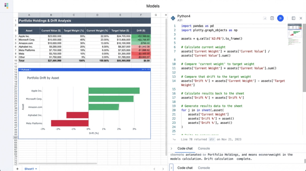
Task: Click the 'str' return type badge
Action: (x=212, y=140)
